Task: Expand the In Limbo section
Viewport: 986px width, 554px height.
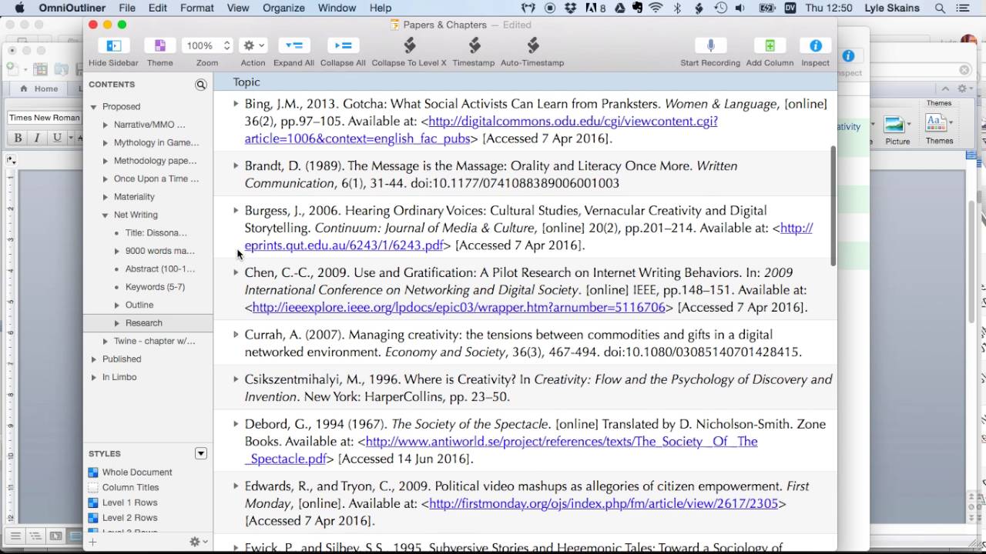Action: click(94, 378)
